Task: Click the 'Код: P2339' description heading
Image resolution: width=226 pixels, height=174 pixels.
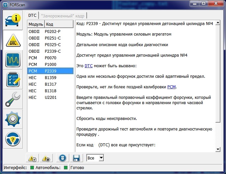Action: tap(145, 24)
